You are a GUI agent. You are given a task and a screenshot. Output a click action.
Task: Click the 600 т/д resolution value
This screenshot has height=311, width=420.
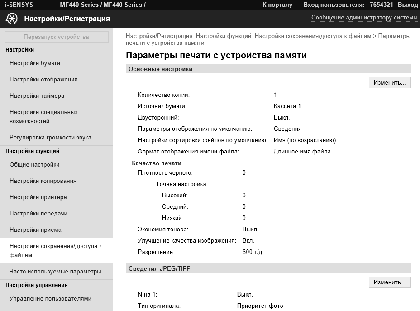(252, 252)
